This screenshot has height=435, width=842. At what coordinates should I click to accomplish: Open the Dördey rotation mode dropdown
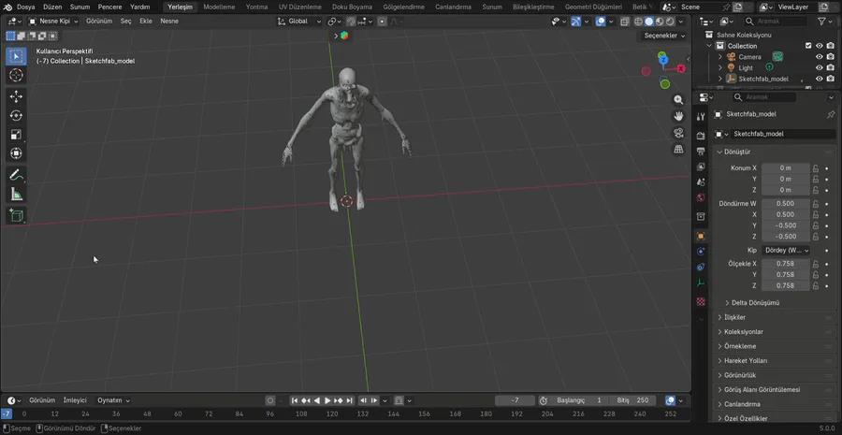point(786,251)
